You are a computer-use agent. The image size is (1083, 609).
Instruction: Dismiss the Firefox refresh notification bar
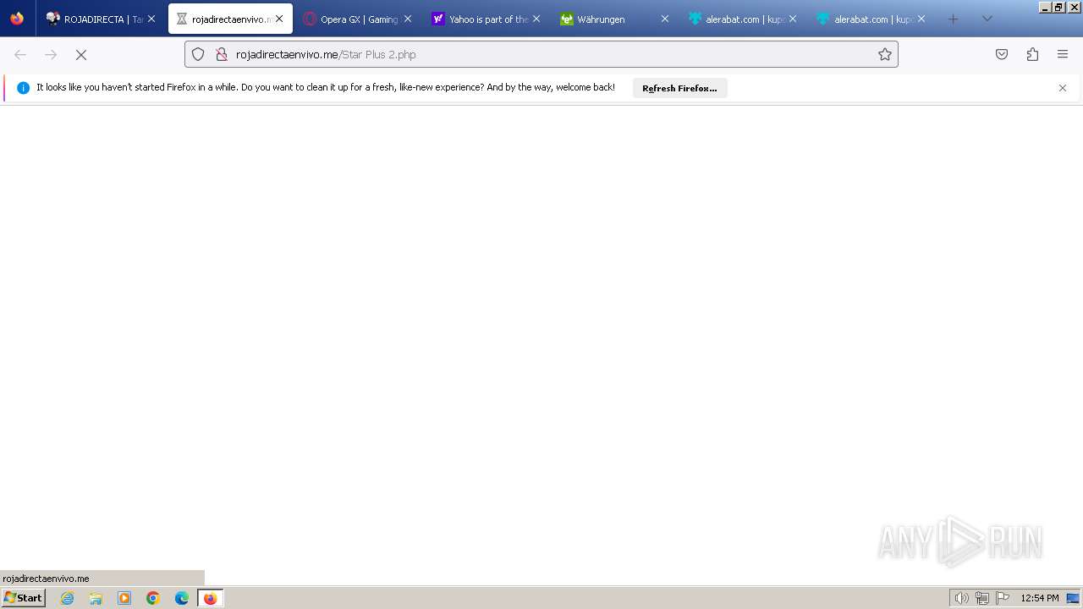pos(1063,88)
